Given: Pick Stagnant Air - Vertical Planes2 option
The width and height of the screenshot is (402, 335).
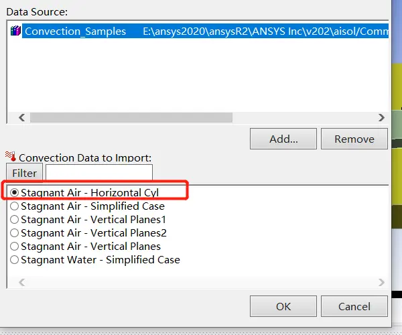Looking at the screenshot, I should tap(14, 232).
